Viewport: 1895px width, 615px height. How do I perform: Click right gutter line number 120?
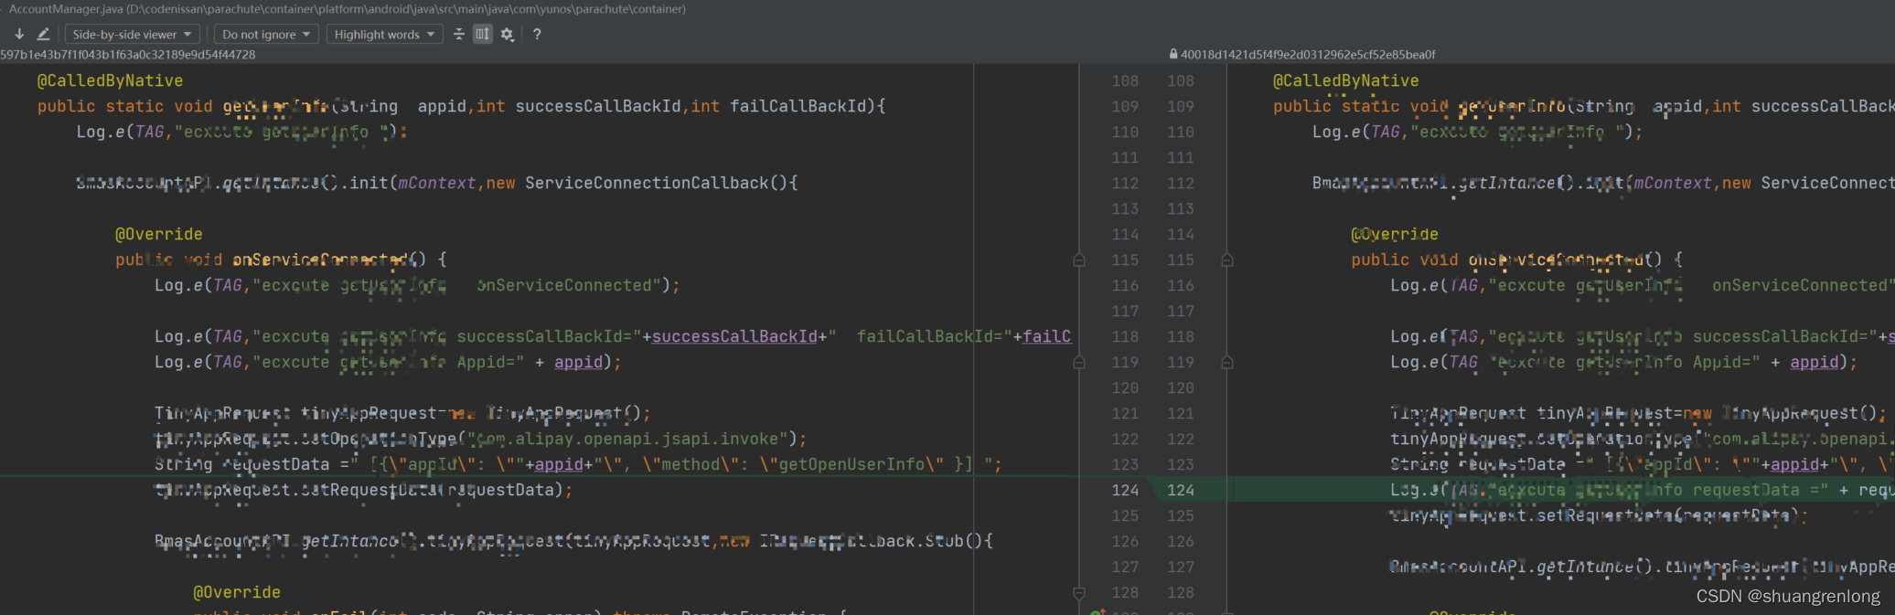click(1181, 387)
